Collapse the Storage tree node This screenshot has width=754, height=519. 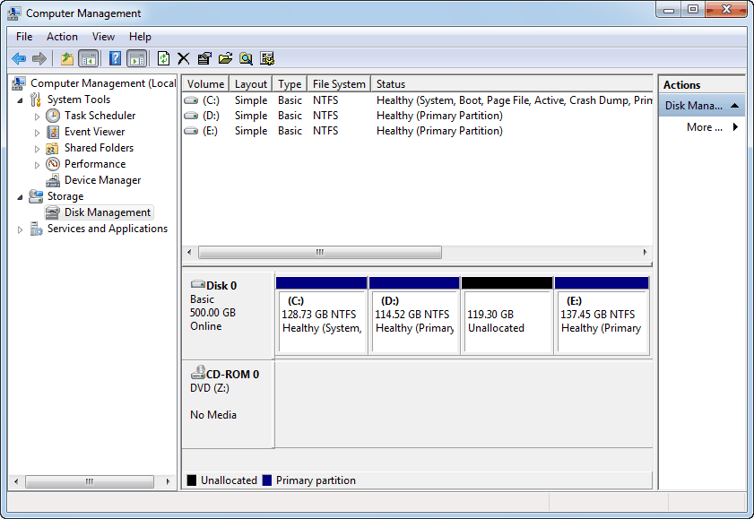(x=20, y=197)
